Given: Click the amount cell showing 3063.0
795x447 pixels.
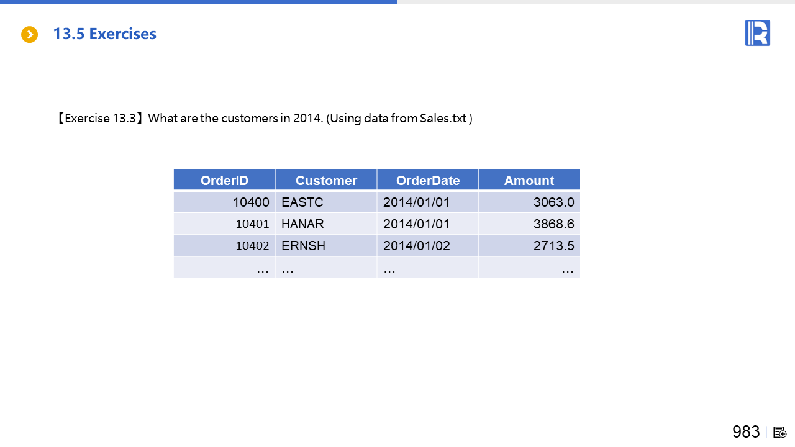Looking at the screenshot, I should click(529, 202).
